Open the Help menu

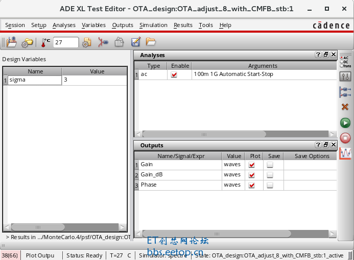point(225,25)
